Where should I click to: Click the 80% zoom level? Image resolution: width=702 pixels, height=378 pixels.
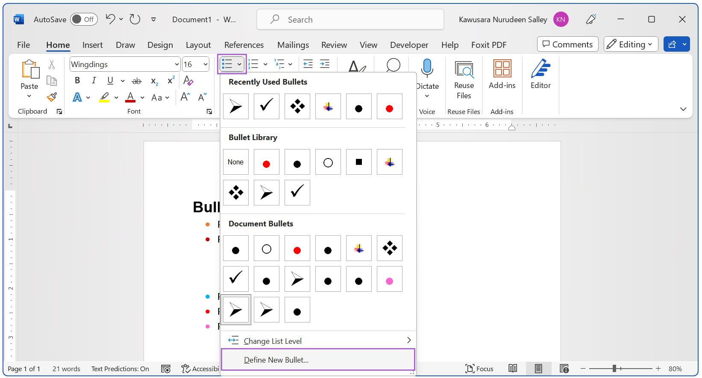(x=675, y=369)
